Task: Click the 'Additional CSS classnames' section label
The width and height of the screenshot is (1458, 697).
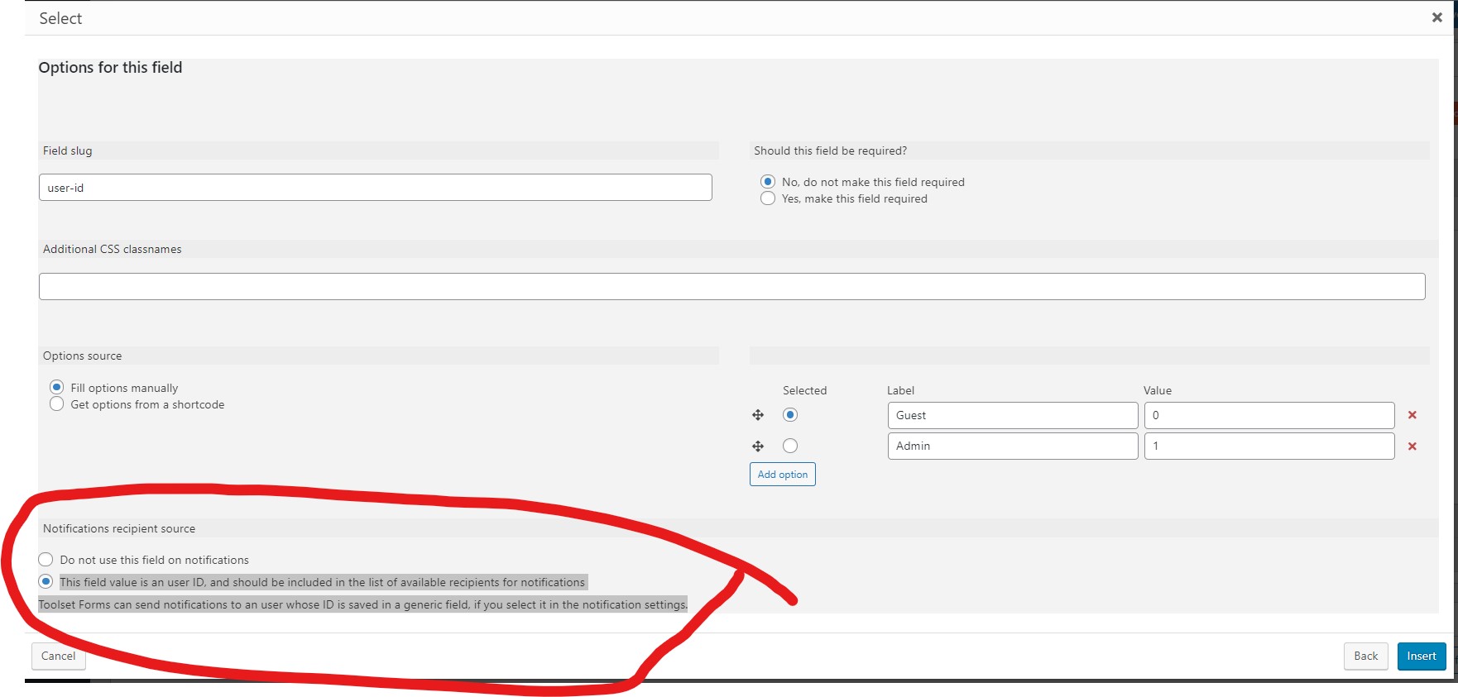Action: 113,249
